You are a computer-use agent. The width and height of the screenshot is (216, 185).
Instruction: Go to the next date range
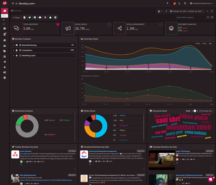coord(207,11)
